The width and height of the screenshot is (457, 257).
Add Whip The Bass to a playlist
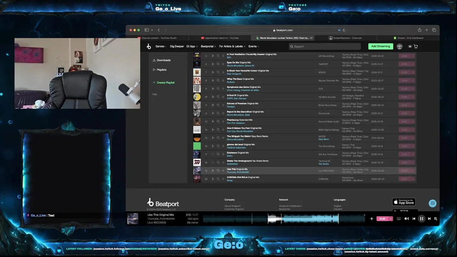(x=223, y=80)
